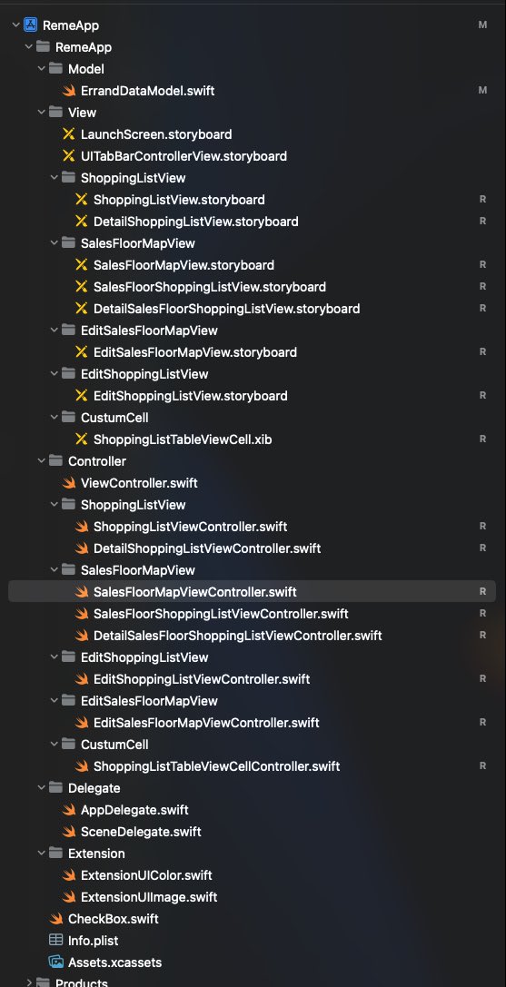The image size is (506, 987).
Task: Click the Swift icon of ViewController.swift
Action: (x=69, y=483)
